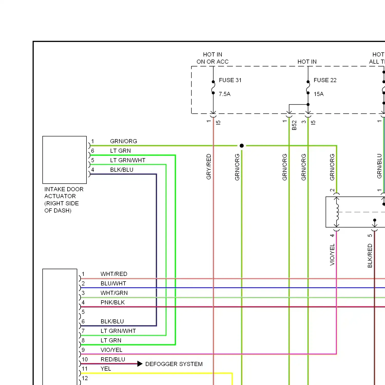
Task: Click the FUSE 22 label
Action: (x=325, y=80)
